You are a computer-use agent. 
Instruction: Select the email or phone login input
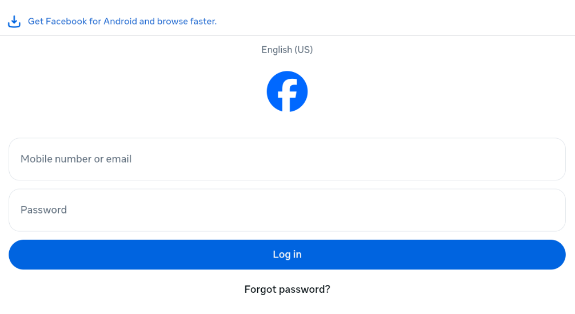point(287,159)
